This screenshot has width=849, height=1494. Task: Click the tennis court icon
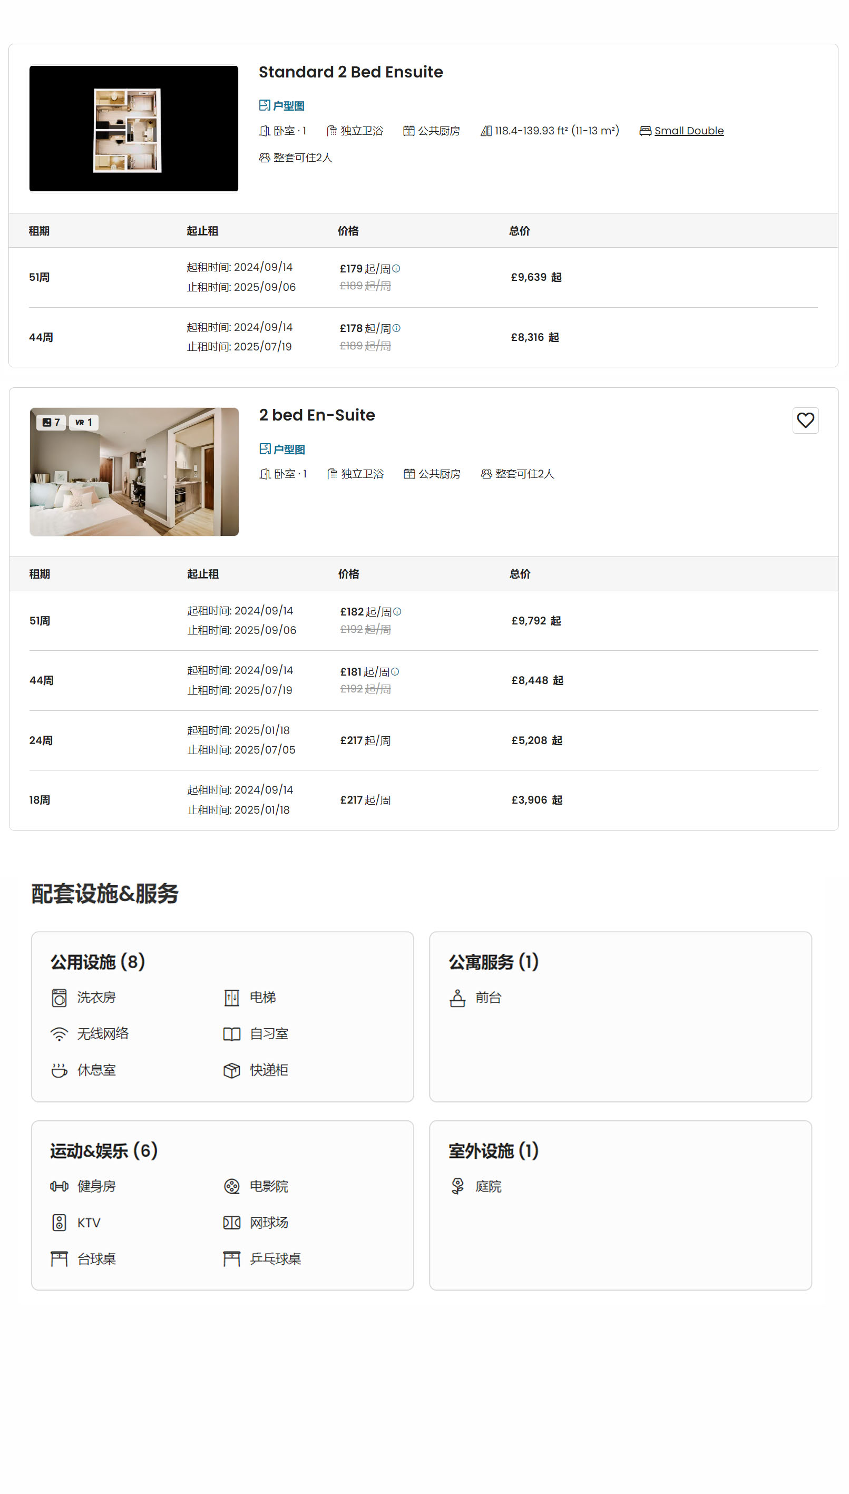tap(231, 1223)
